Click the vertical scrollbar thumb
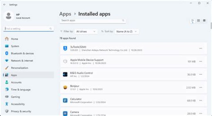This screenshot has width=212, height=116. pos(211,26)
